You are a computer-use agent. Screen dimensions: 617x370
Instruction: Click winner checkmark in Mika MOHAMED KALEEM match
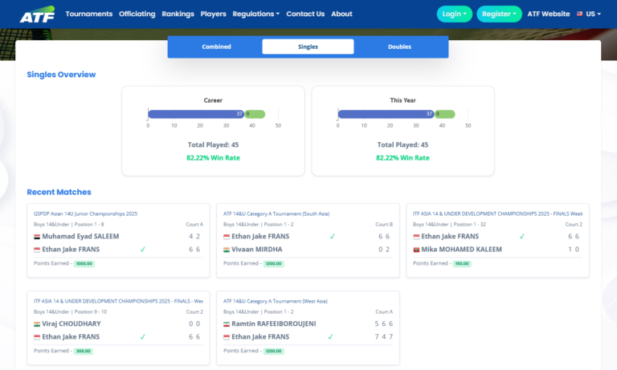click(x=521, y=236)
